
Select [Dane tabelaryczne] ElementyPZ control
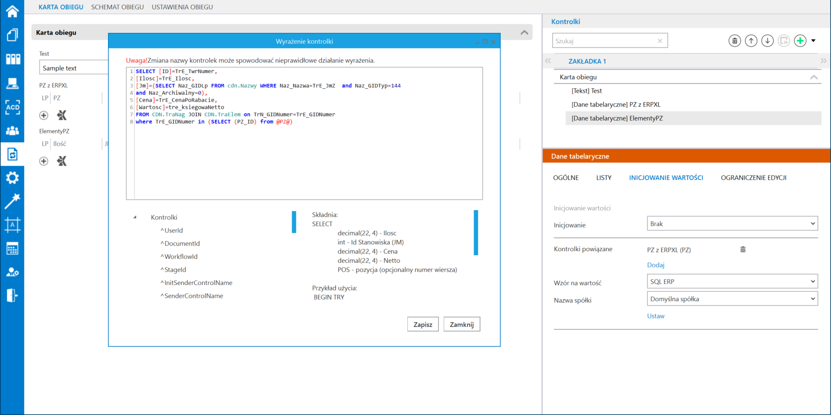point(693,118)
